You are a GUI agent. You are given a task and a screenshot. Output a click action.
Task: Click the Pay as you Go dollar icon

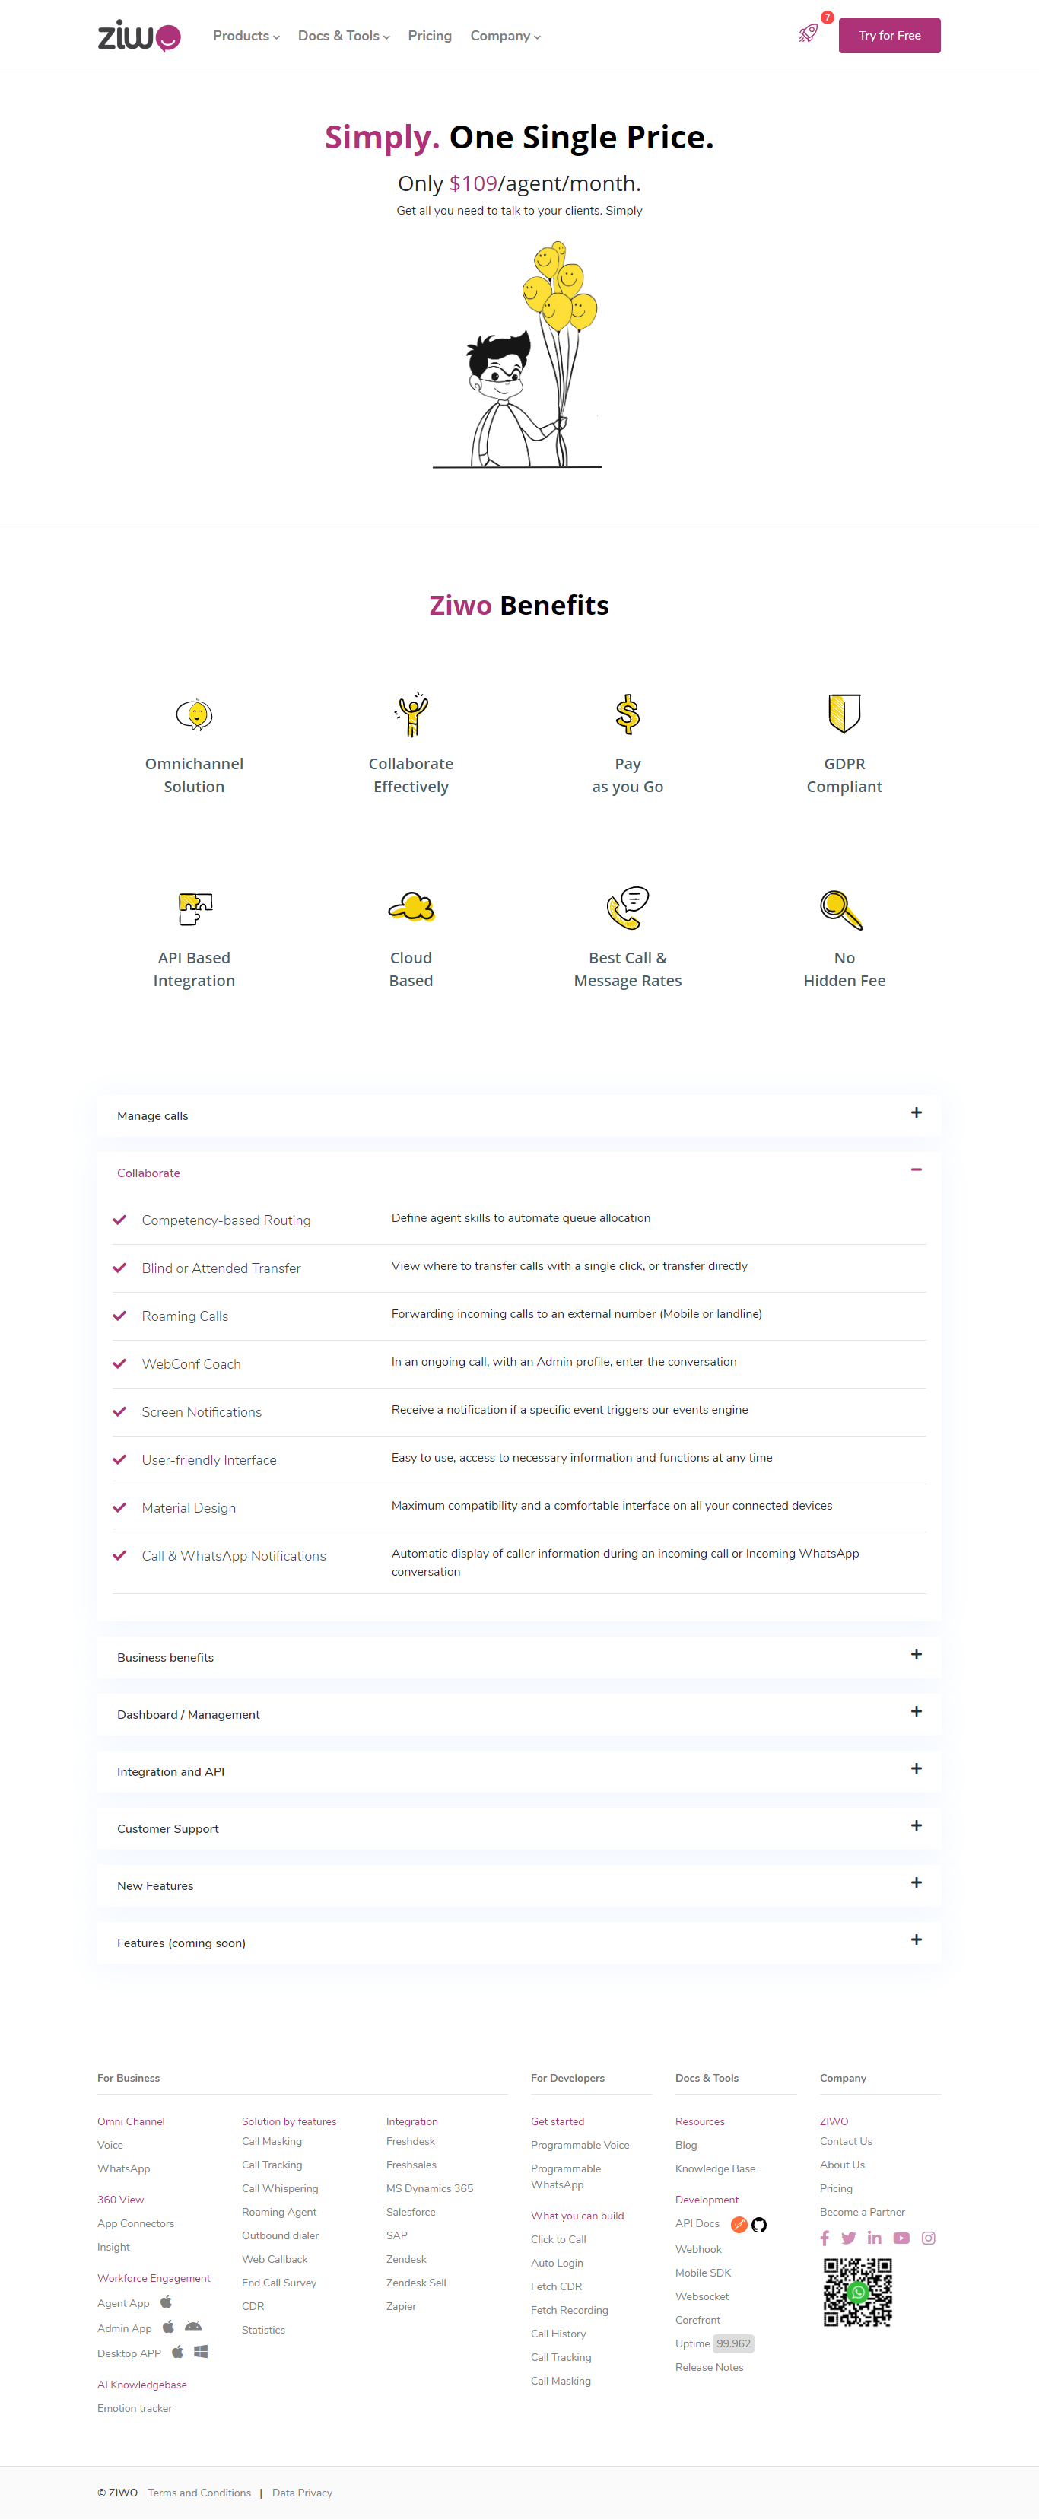click(x=627, y=714)
